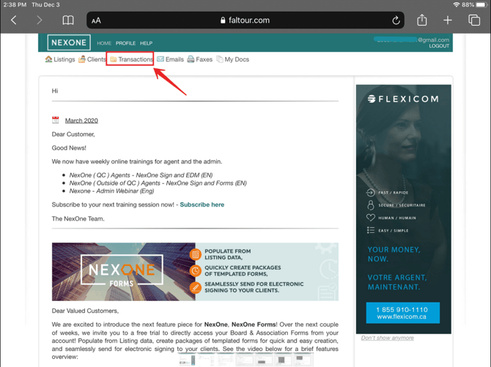Click the calendar icon beside March 2020
The height and width of the screenshot is (367, 491).
[x=56, y=120]
